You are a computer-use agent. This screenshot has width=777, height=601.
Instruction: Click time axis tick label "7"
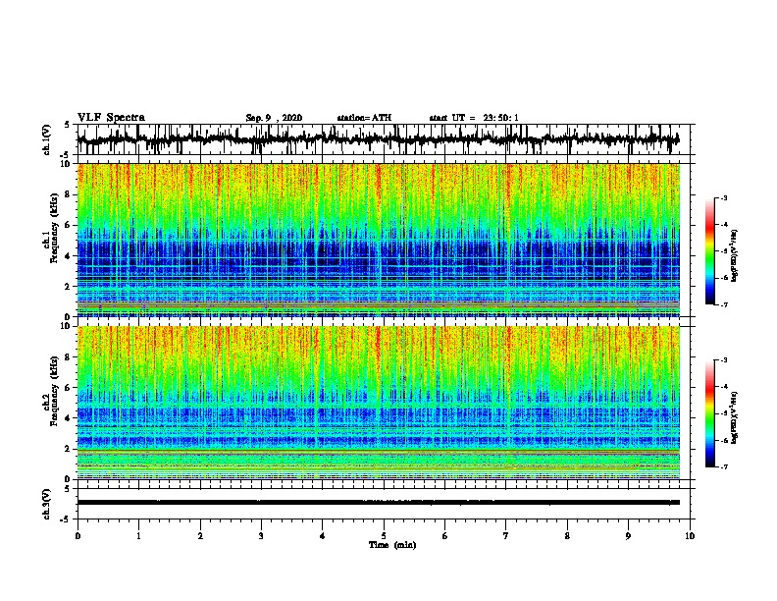pyautogui.click(x=506, y=536)
